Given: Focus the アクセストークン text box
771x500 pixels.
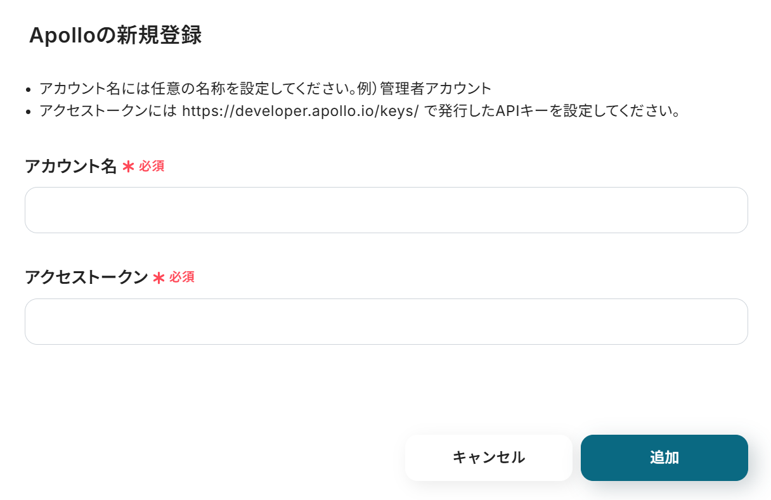Looking at the screenshot, I should 385,321.
